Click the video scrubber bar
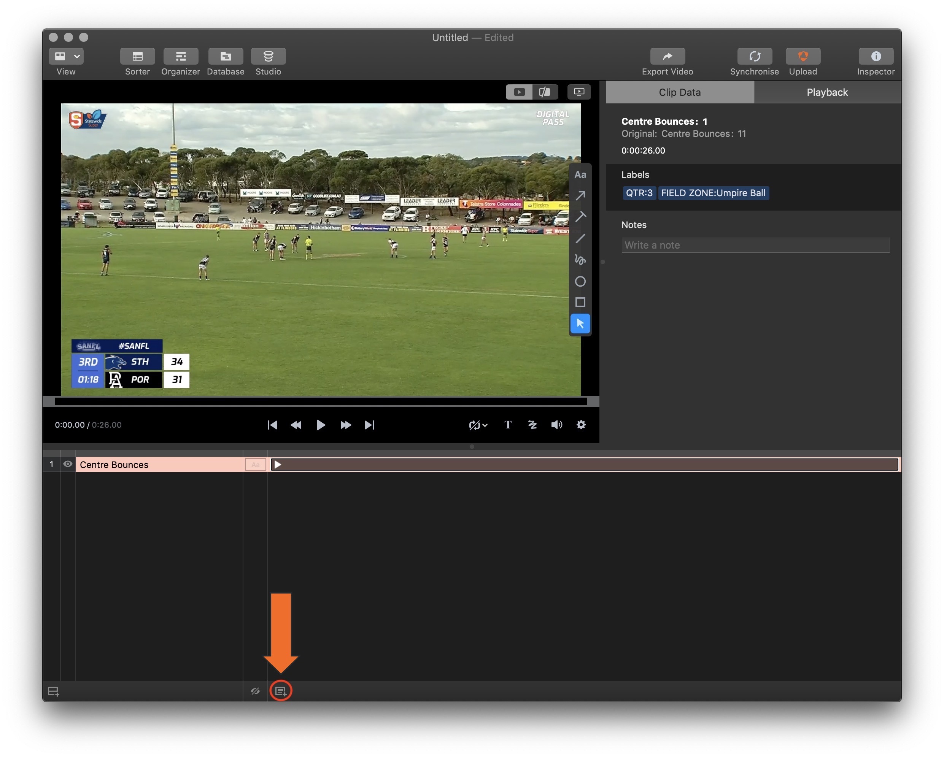The image size is (944, 758). 321,402
